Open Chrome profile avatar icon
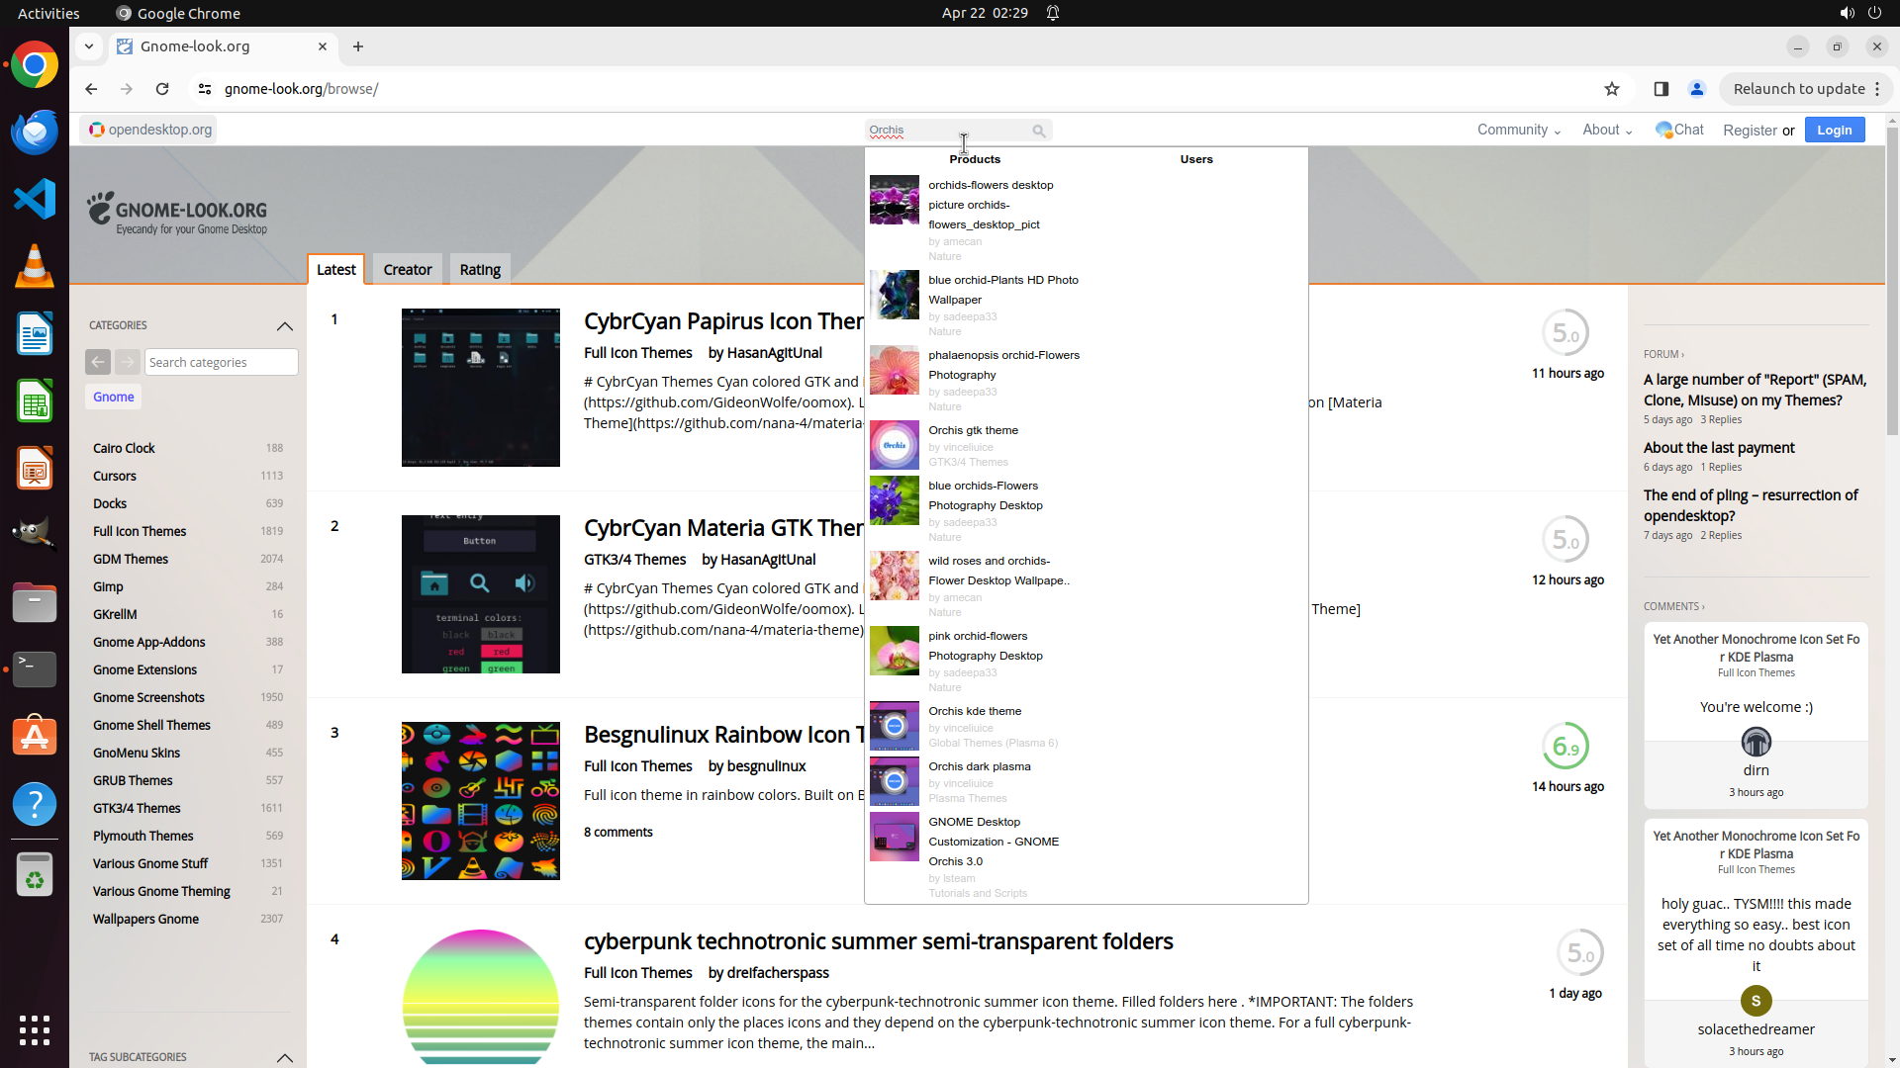Screen dimensions: 1900x1068 coord(1697,89)
